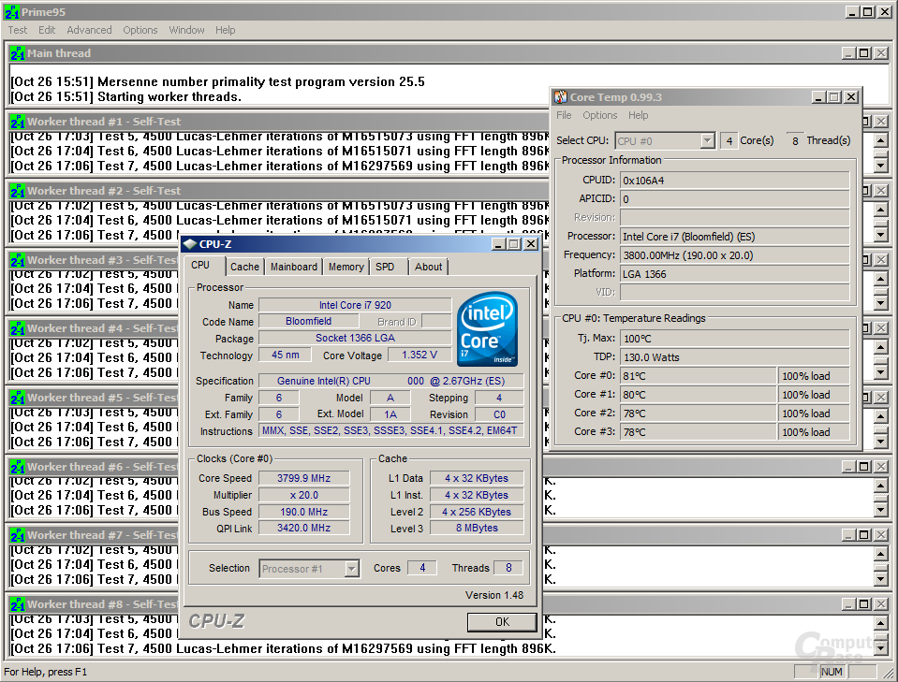Switch to the Memory tab in CPU-Z
Screen dimensions: 898x682
tap(346, 267)
